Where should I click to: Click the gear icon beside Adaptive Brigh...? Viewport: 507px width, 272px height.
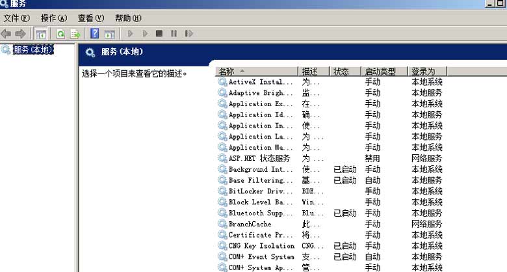pos(222,92)
